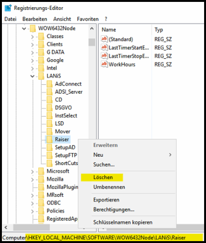Click the vertical scrollbar thumb in tree pane
The height and width of the screenshot is (243, 206).
[x=92, y=42]
